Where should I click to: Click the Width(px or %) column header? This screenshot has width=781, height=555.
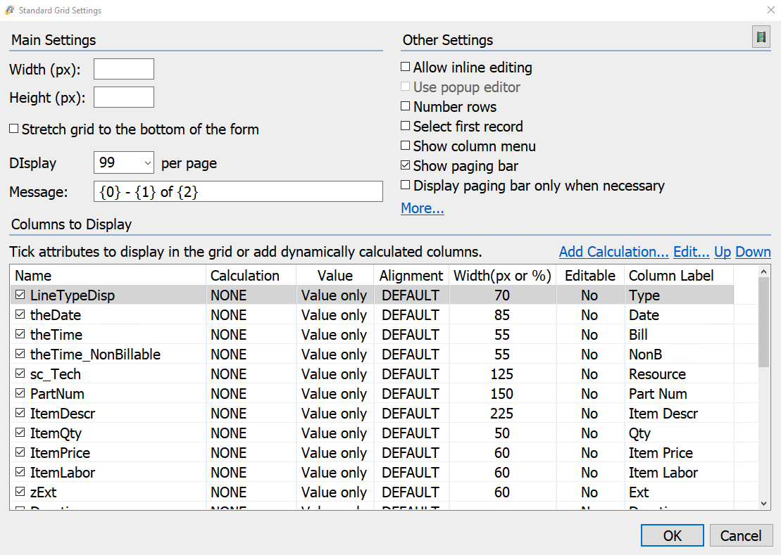[x=503, y=276]
